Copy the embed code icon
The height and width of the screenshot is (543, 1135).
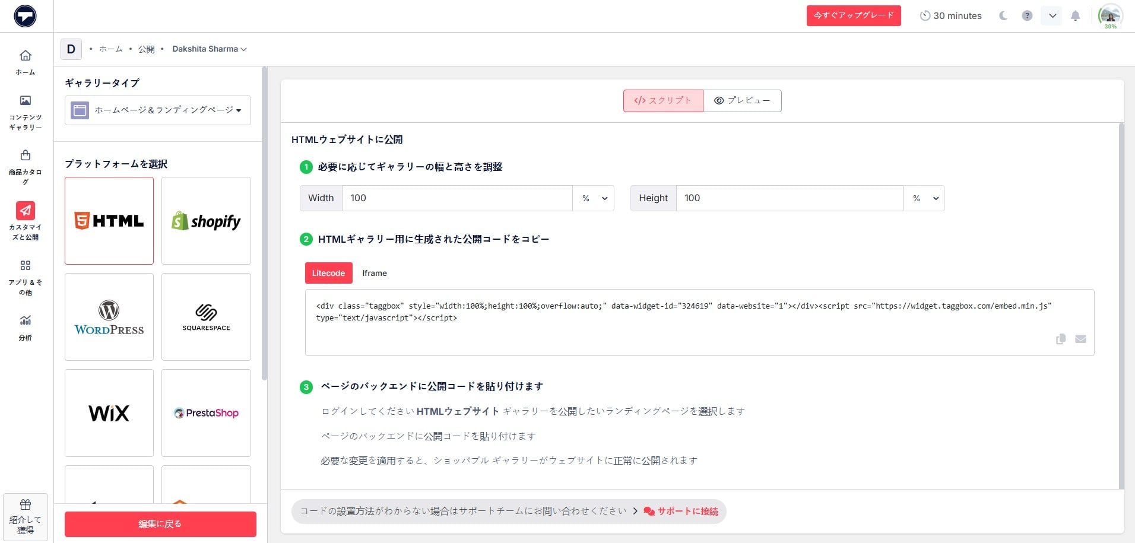(1061, 339)
